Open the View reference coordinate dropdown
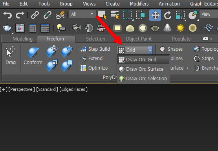Screen dimensions: 218x151 [x=209, y=14]
